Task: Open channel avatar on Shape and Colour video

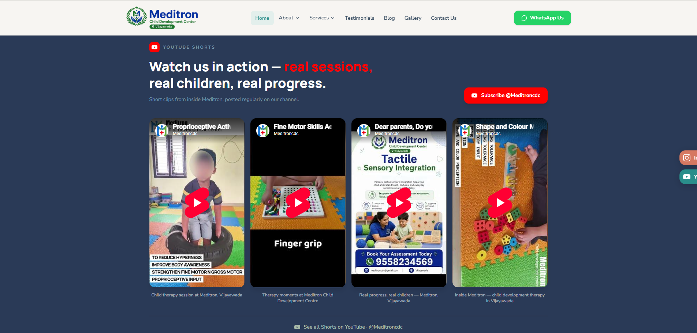Action: point(465,130)
